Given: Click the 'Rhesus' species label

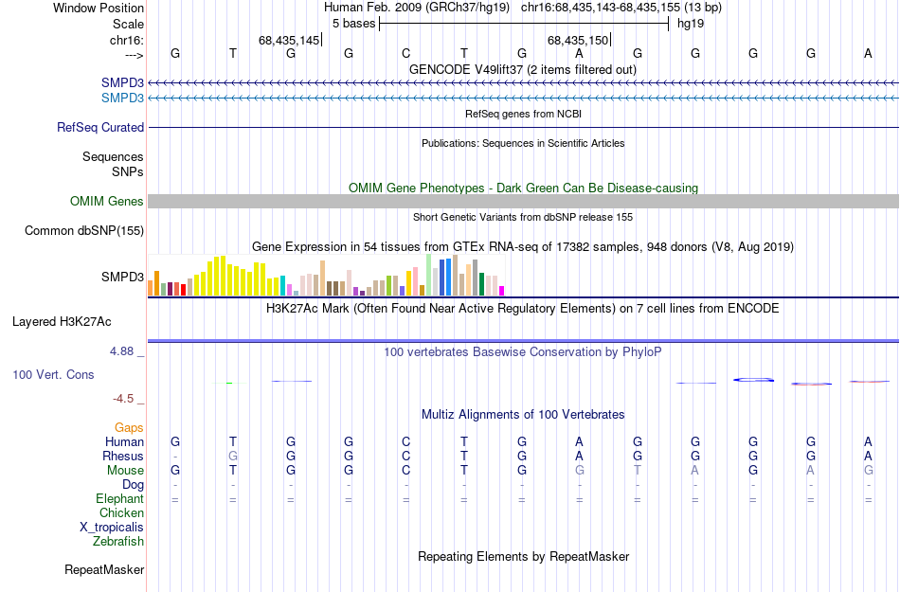Looking at the screenshot, I should (123, 456).
